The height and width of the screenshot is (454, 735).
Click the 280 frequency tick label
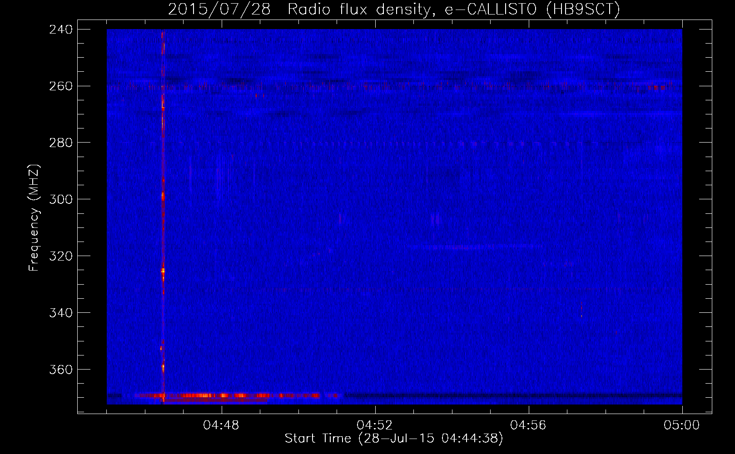[x=61, y=143]
